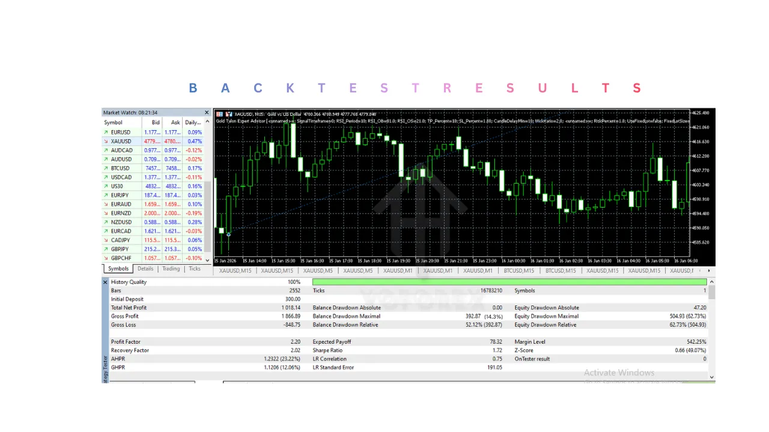Viewport: 769px width, 432px height.
Task: Sort by the Ask column header
Action: coord(175,122)
